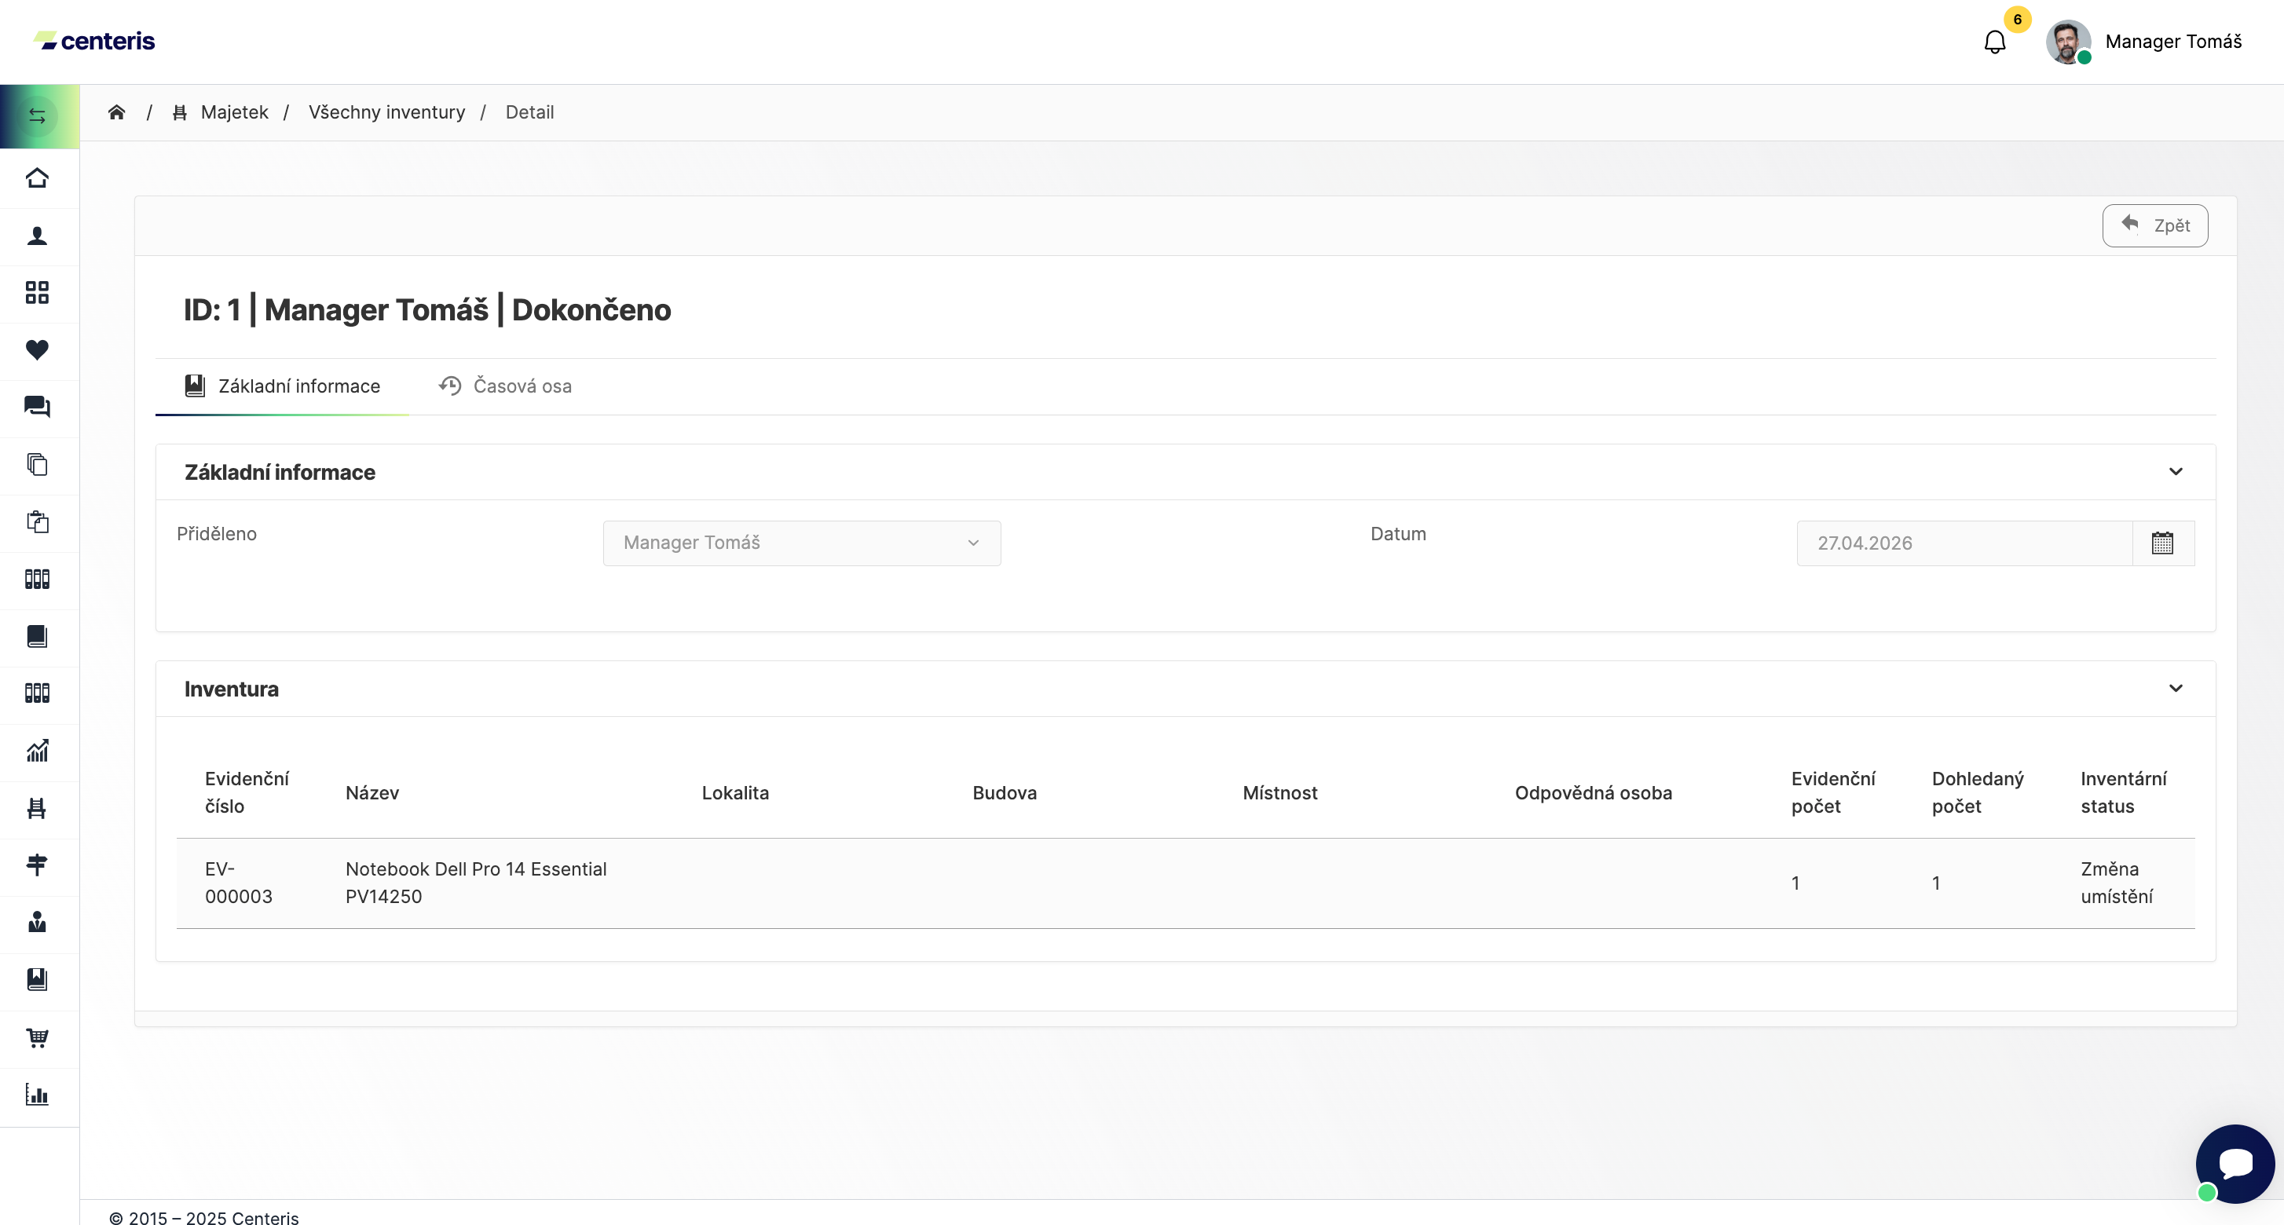This screenshot has height=1225, width=2284.
Task: Sort by the Název column header
Action: pyautogui.click(x=372, y=793)
